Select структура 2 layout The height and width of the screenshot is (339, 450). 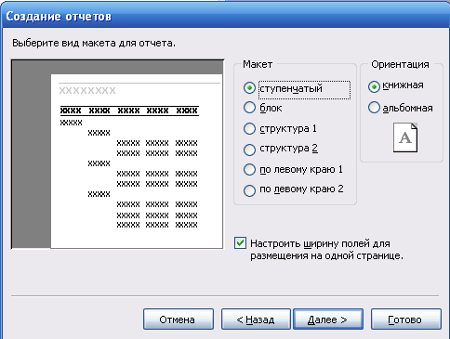coord(249,150)
